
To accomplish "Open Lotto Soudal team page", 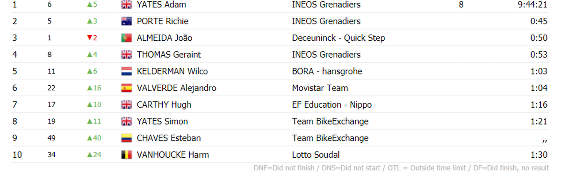I will pyautogui.click(x=316, y=155).
